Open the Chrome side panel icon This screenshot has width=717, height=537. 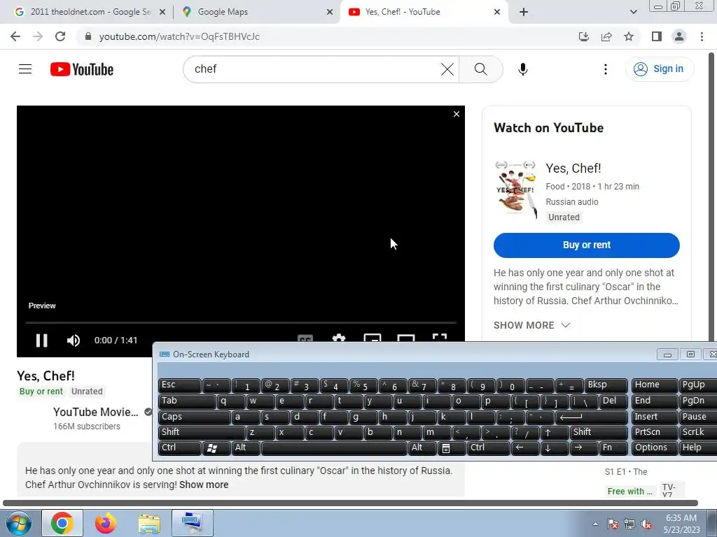[x=657, y=36]
